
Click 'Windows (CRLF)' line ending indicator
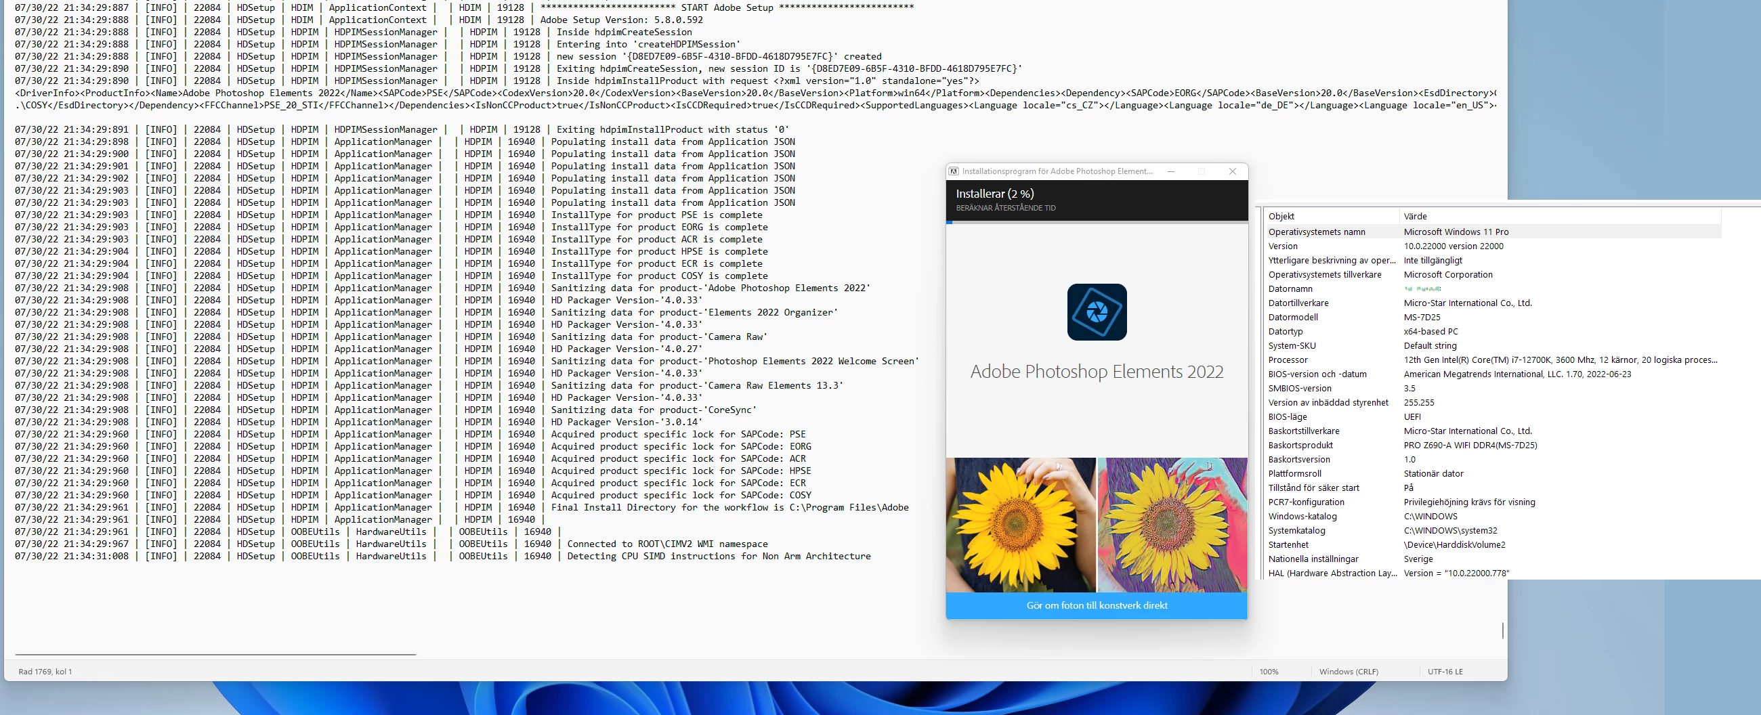pyautogui.click(x=1348, y=672)
